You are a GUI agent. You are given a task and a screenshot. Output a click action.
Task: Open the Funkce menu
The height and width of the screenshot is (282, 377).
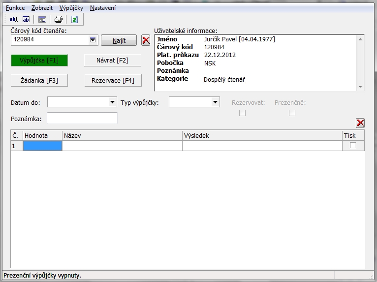(15, 8)
